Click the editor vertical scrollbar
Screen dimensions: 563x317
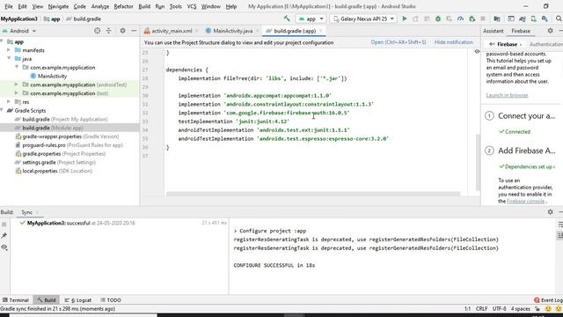tap(478, 162)
